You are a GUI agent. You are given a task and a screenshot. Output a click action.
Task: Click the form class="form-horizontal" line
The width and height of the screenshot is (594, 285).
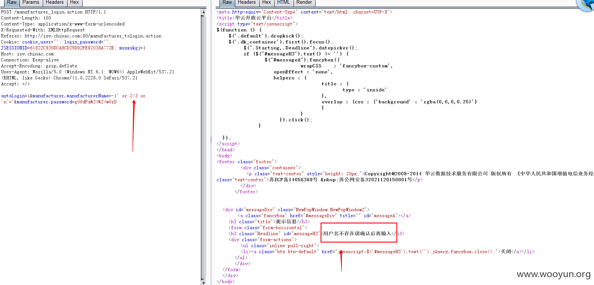268,228
